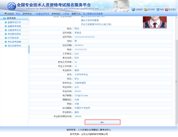
Task: Click the 专业职务 value 教授
Action: [x=77, y=70]
